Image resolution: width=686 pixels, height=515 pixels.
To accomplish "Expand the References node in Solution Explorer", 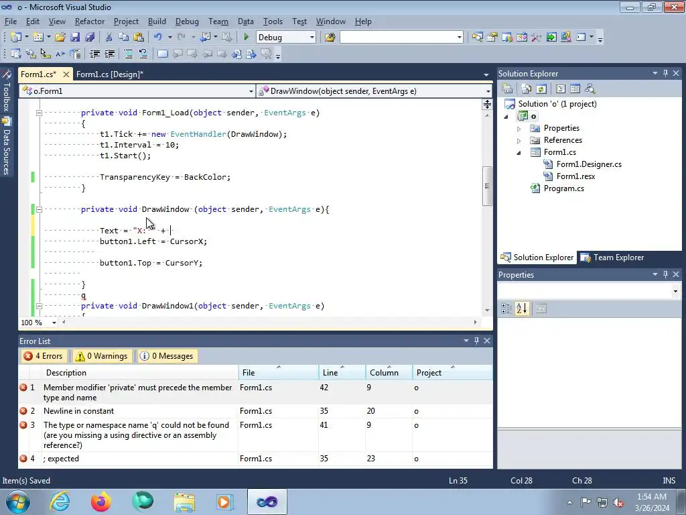I will pos(519,141).
